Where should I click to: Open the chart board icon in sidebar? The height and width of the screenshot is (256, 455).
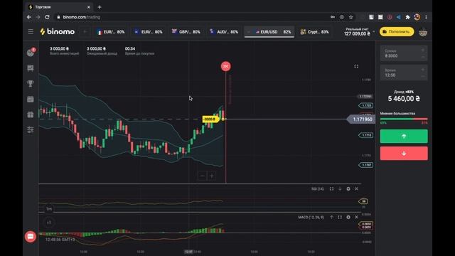pos(31,68)
